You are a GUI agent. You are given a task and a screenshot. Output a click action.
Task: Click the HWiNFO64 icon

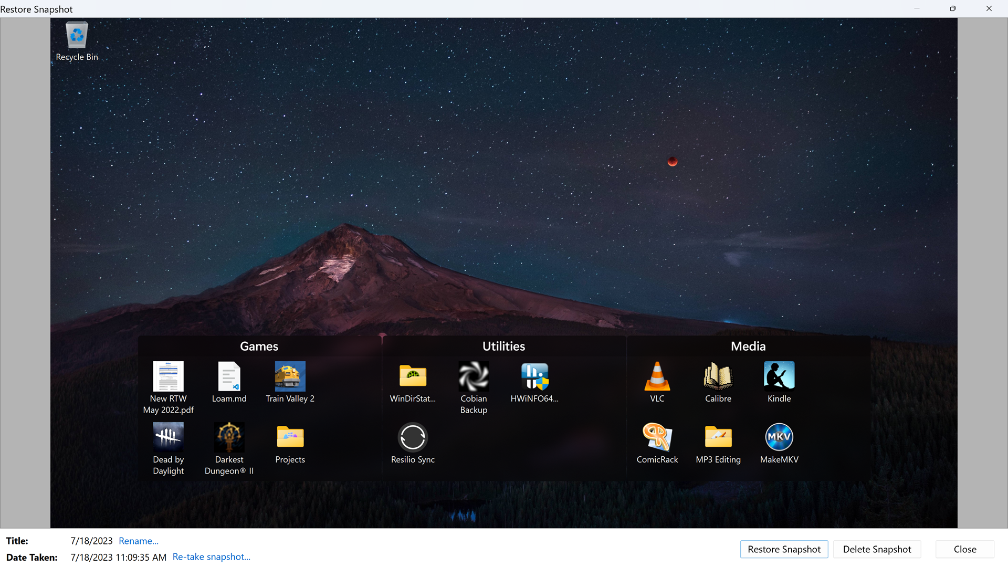point(534,376)
